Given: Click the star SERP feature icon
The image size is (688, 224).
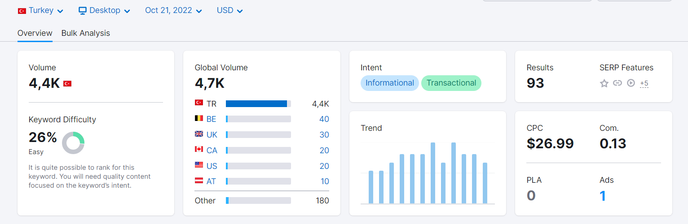Looking at the screenshot, I should (x=604, y=83).
